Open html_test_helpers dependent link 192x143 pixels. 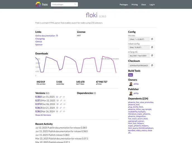[136, 123]
